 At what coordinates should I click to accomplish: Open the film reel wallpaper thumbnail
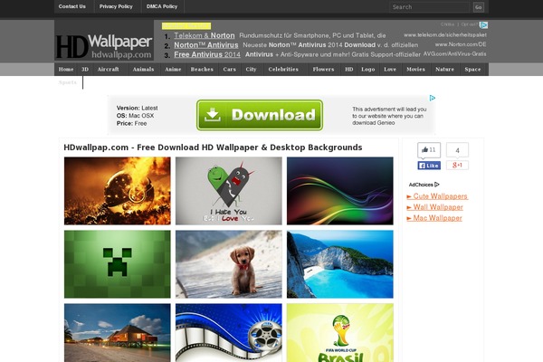229,333
